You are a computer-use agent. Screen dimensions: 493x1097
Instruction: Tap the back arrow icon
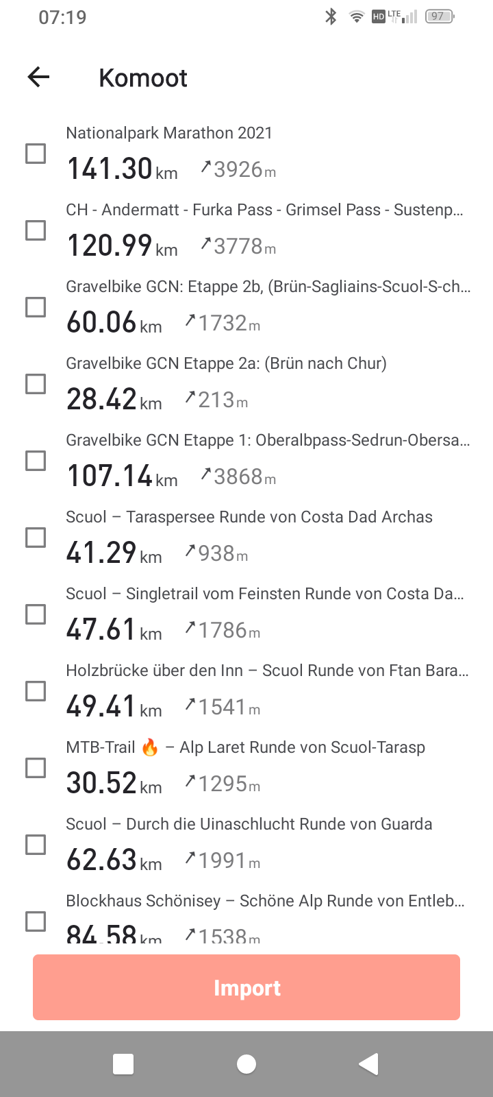point(39,77)
